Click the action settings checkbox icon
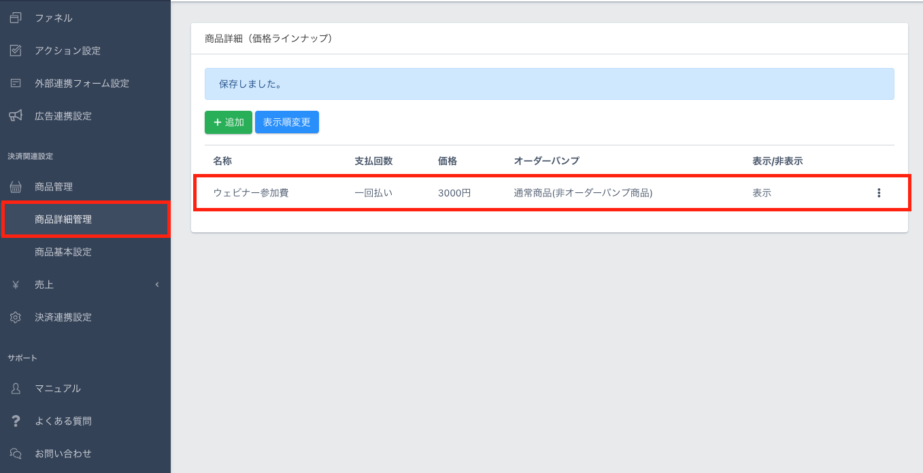This screenshot has width=923, height=473. [16, 51]
